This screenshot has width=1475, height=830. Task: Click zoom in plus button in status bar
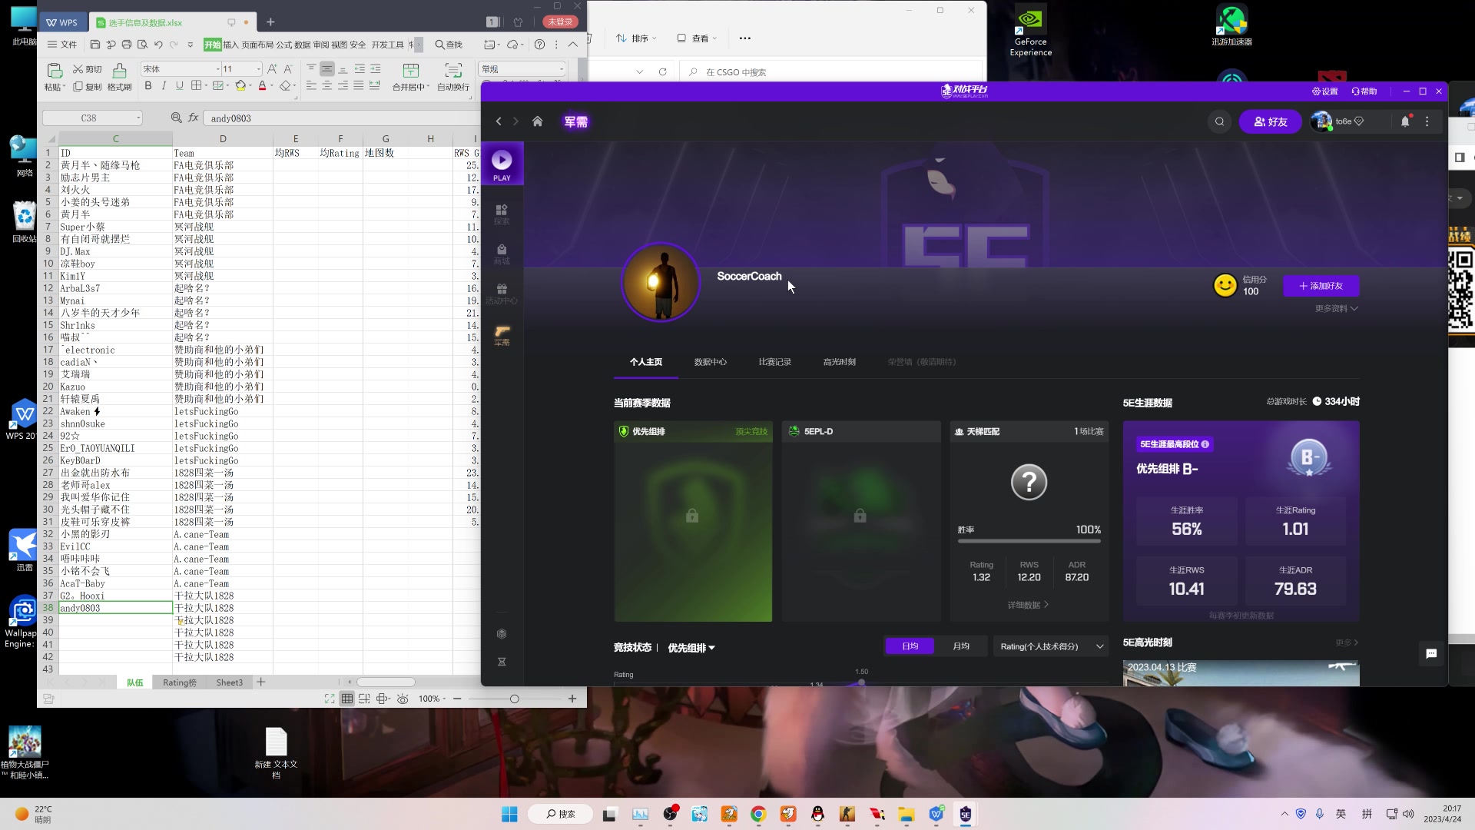click(572, 699)
